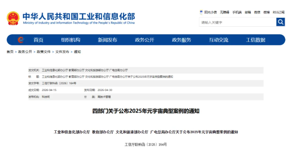Screen dimensions: 288x157
Task: Open the 政务公开 navigation menu
Action: [144, 40]
